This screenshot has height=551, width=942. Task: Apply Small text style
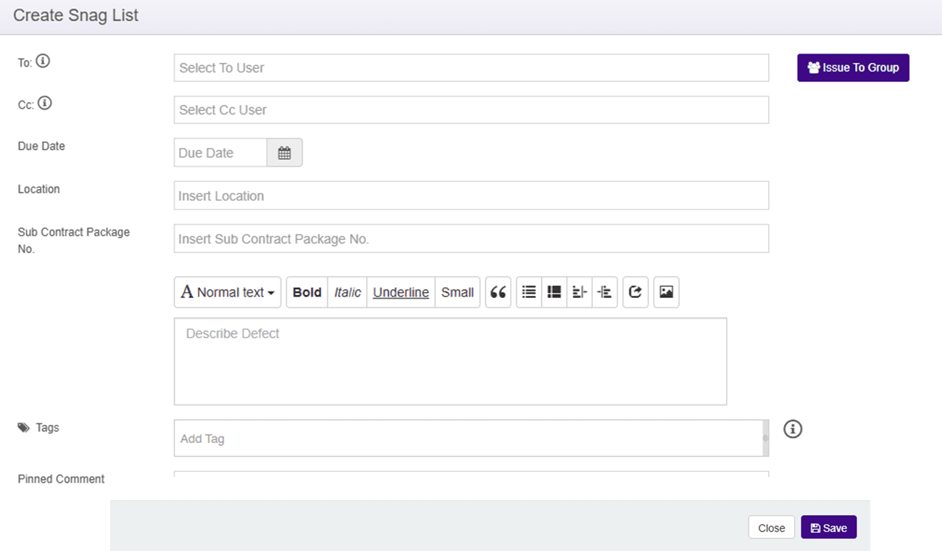click(457, 291)
